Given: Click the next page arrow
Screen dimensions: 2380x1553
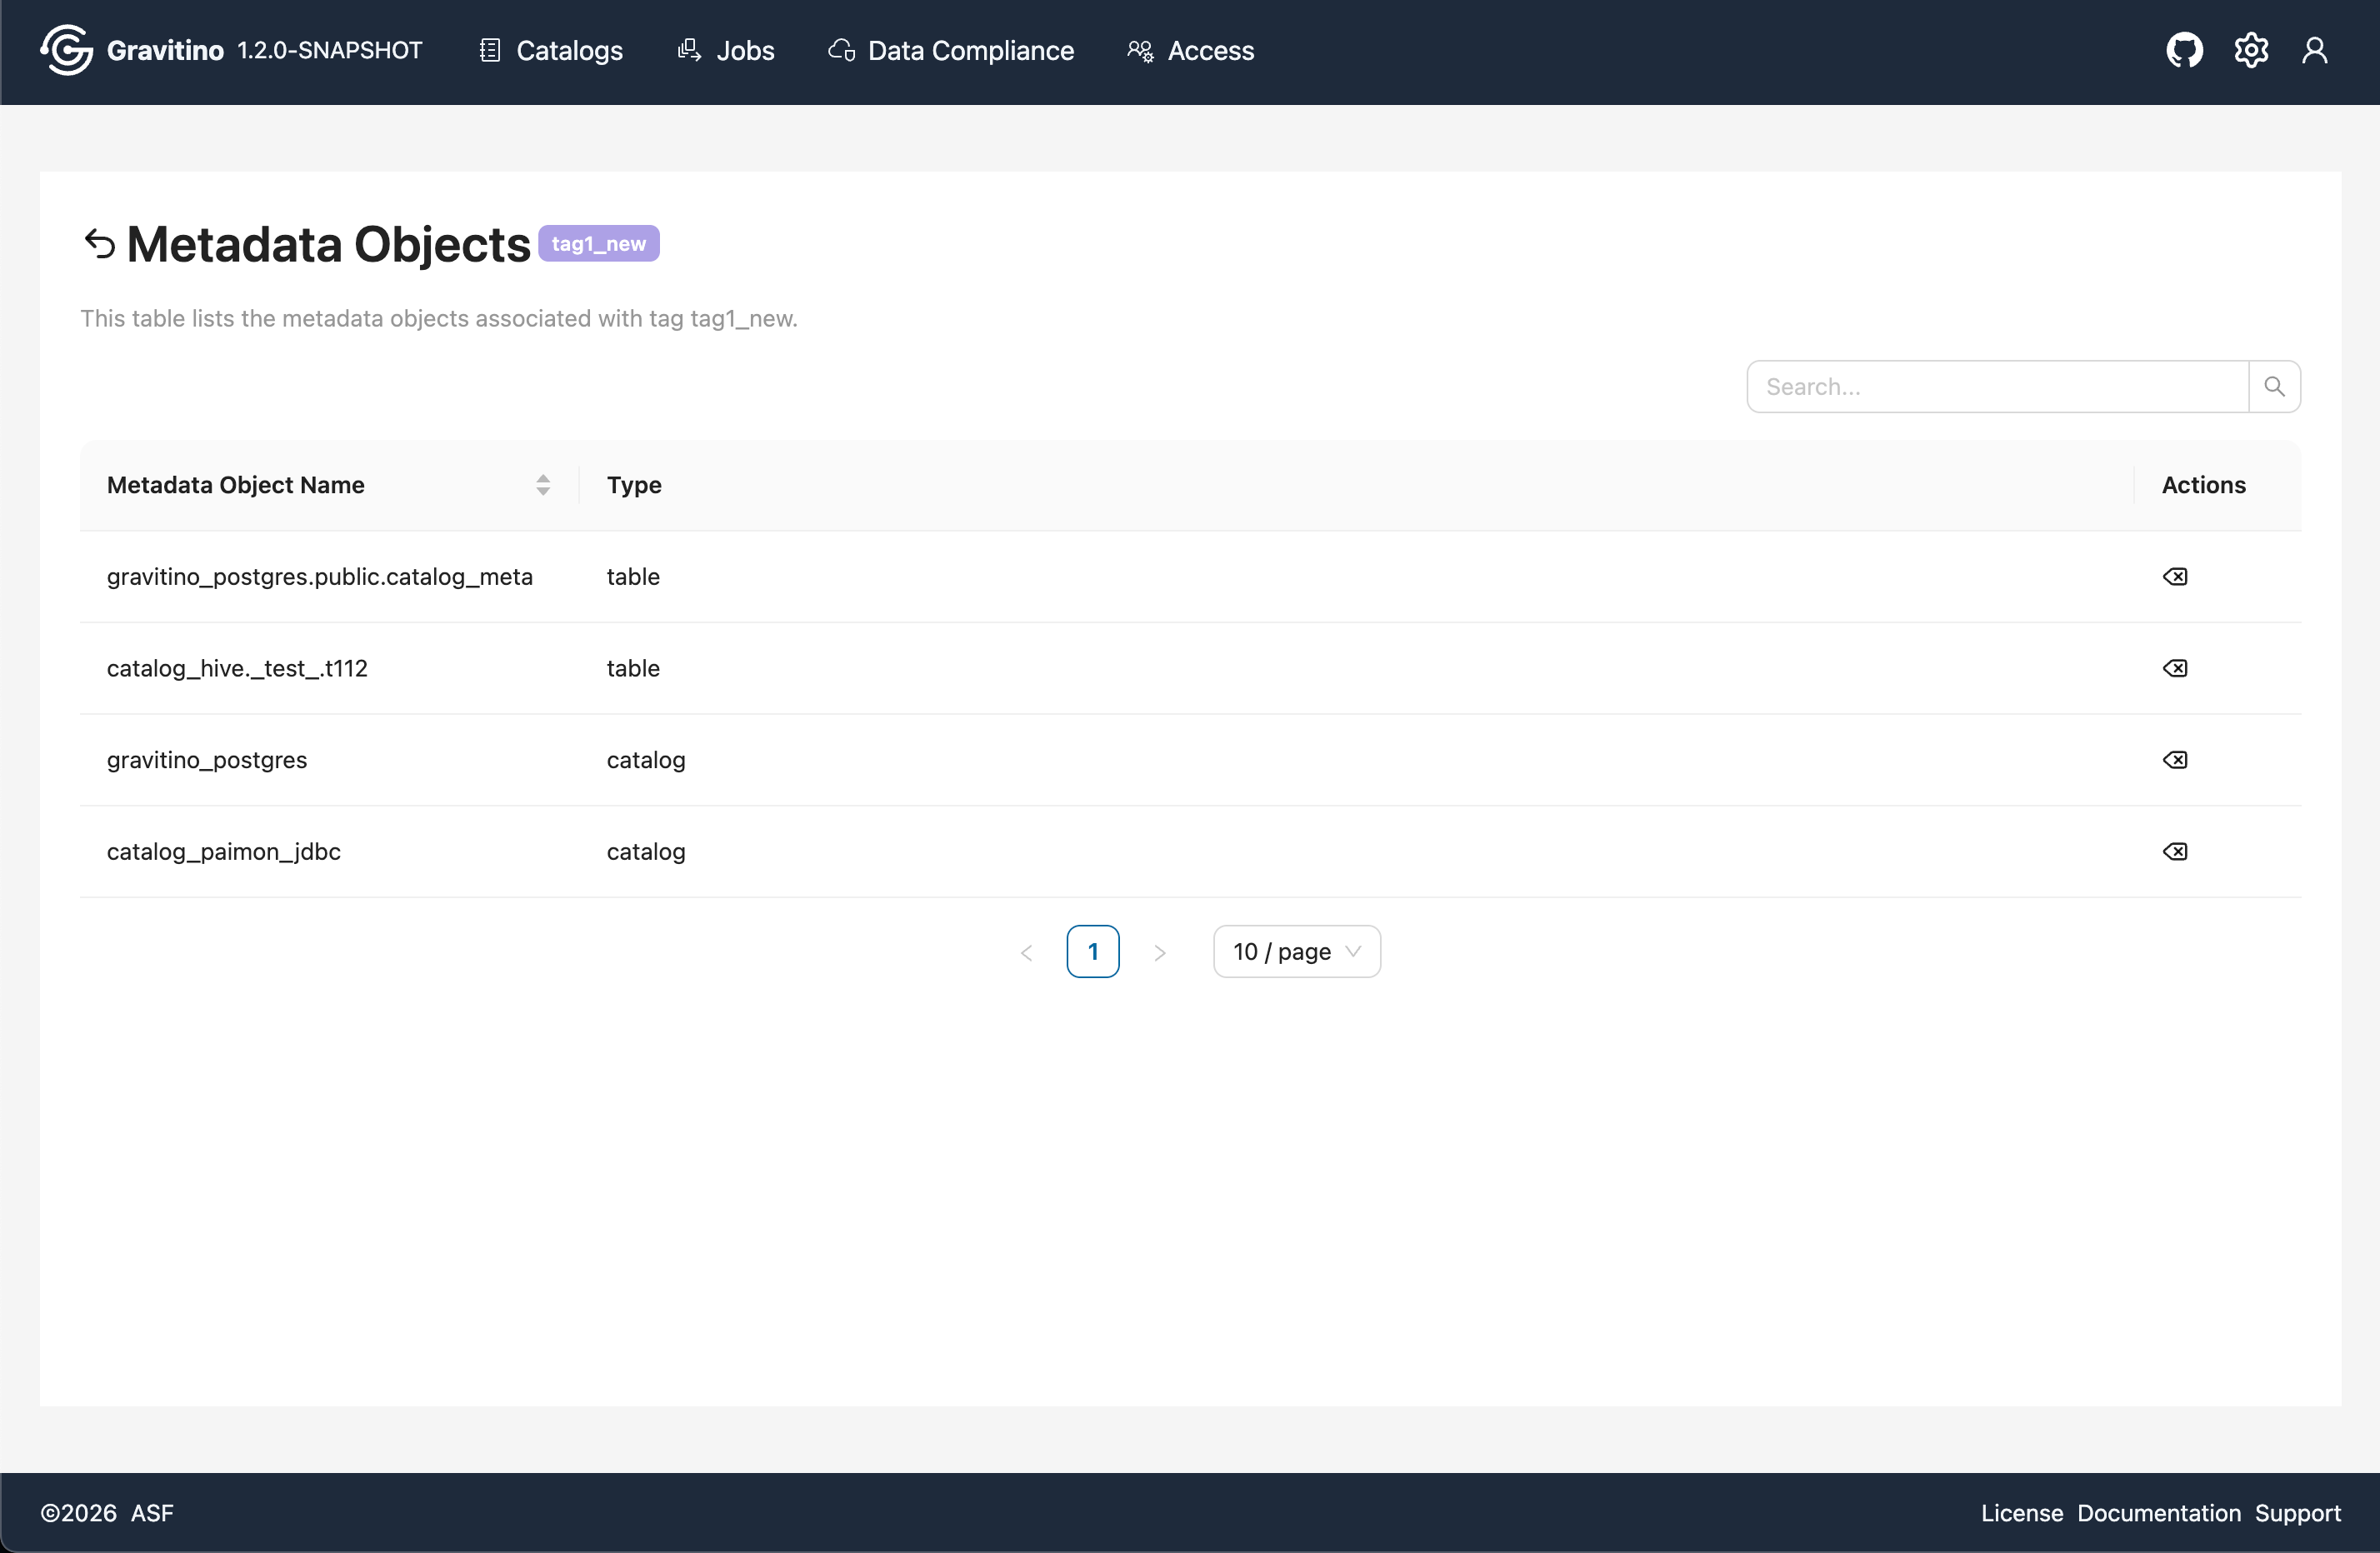Looking at the screenshot, I should pos(1160,951).
